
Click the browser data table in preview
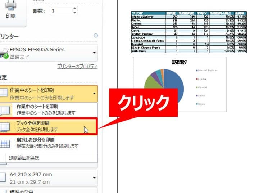189,32
